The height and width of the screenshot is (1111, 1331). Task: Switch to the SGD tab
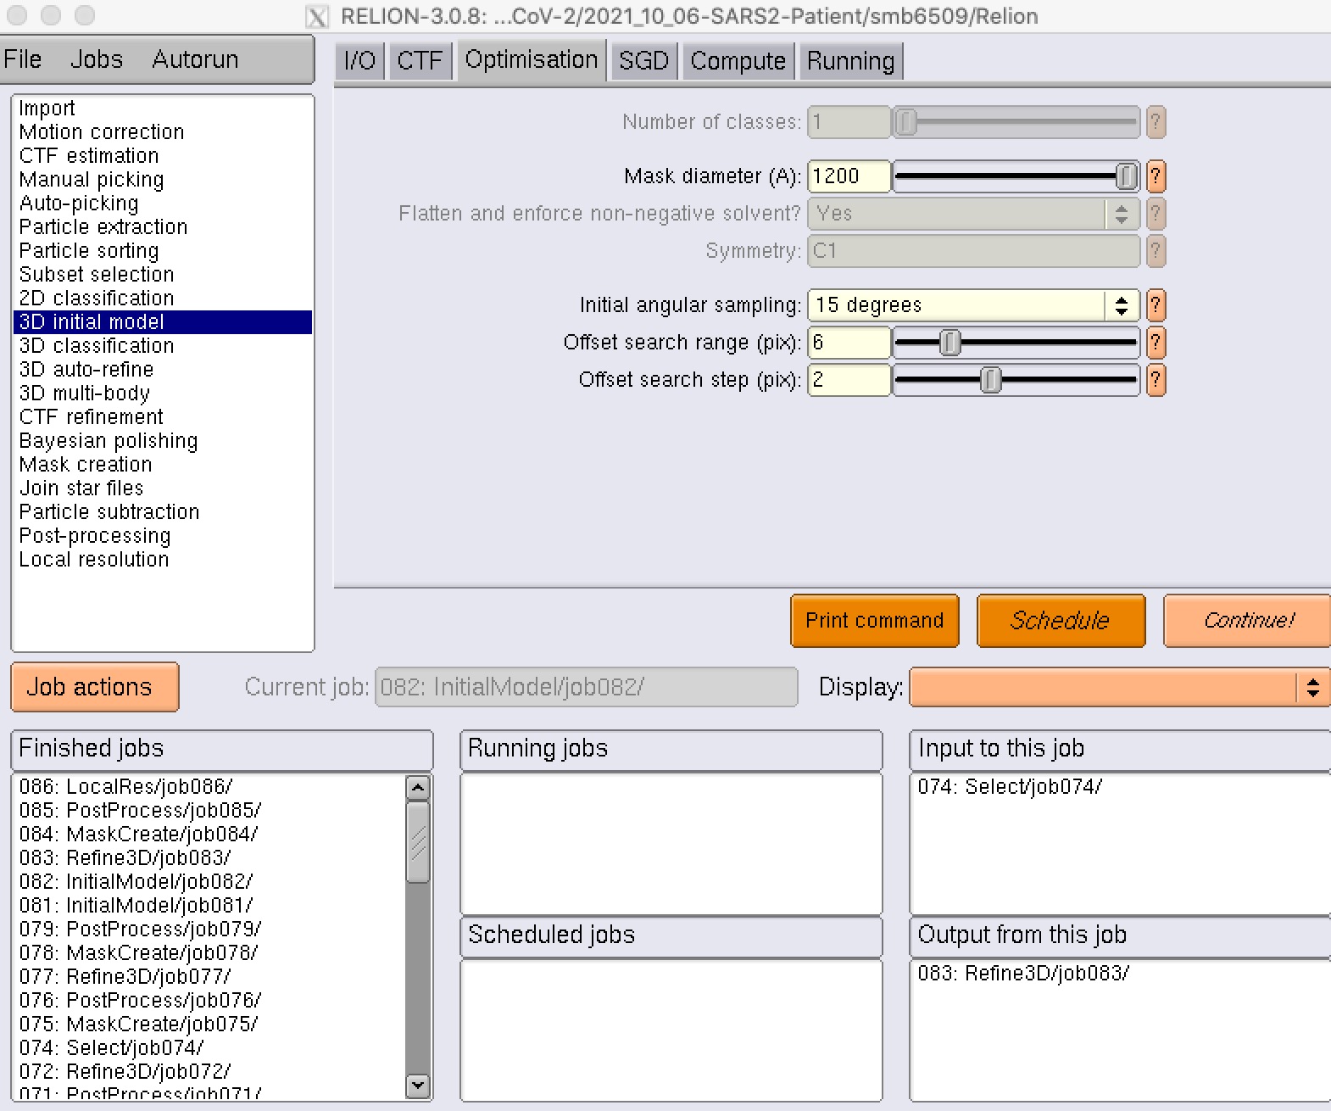643,61
